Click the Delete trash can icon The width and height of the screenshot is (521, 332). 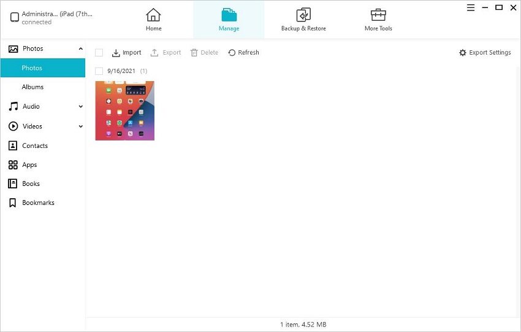(194, 53)
